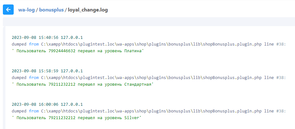295x129 pixels.
Task: Select the log message mentioning Стандартная level
Action: (x=83, y=84)
